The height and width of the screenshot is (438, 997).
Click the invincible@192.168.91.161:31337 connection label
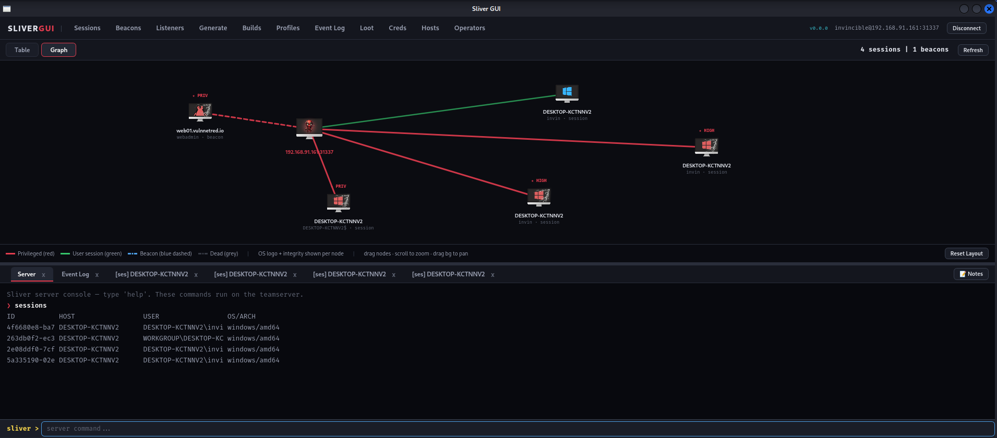[x=886, y=28]
